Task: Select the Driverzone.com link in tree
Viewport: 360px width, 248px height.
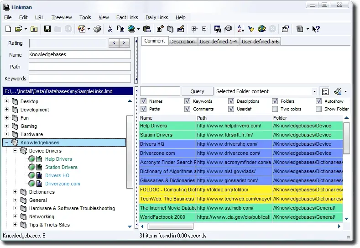Action: [x=63, y=184]
